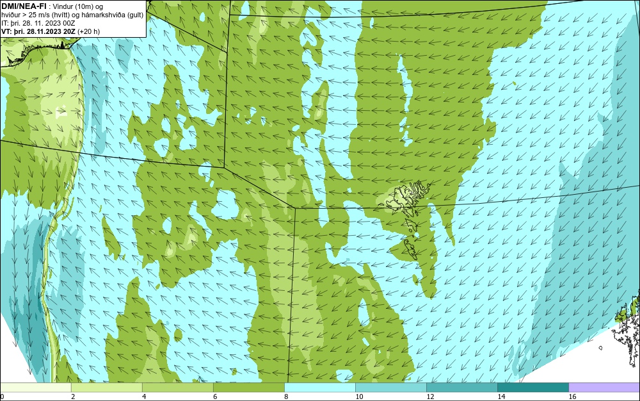
Task: Click the 8–10 m/s legend color swatch
Action: pos(319,387)
